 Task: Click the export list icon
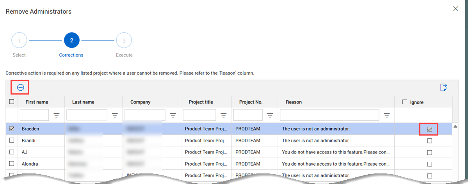click(x=443, y=88)
